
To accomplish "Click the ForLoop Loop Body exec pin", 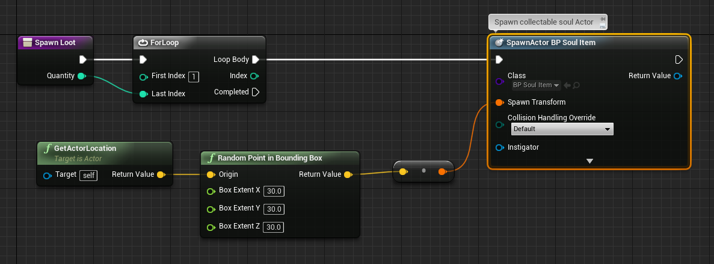I will [x=256, y=60].
